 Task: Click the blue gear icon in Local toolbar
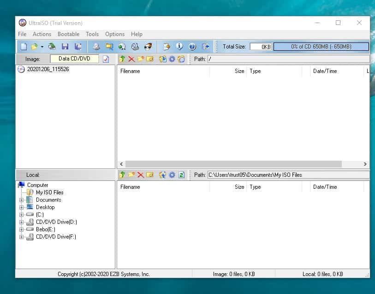[172, 175]
